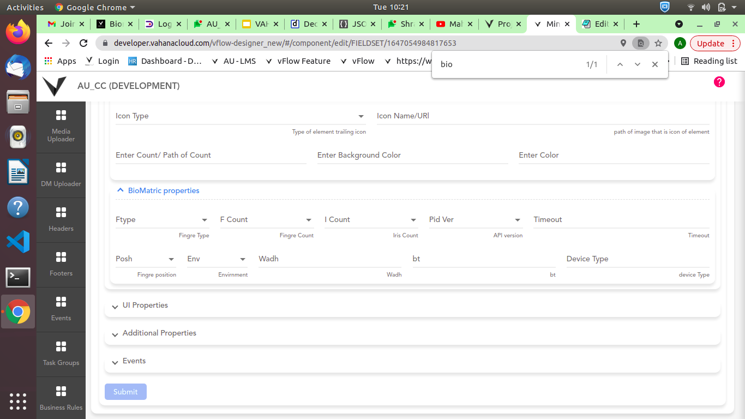This screenshot has height=419, width=745.
Task: Open Pid Ver dropdown
Action: (x=476, y=220)
